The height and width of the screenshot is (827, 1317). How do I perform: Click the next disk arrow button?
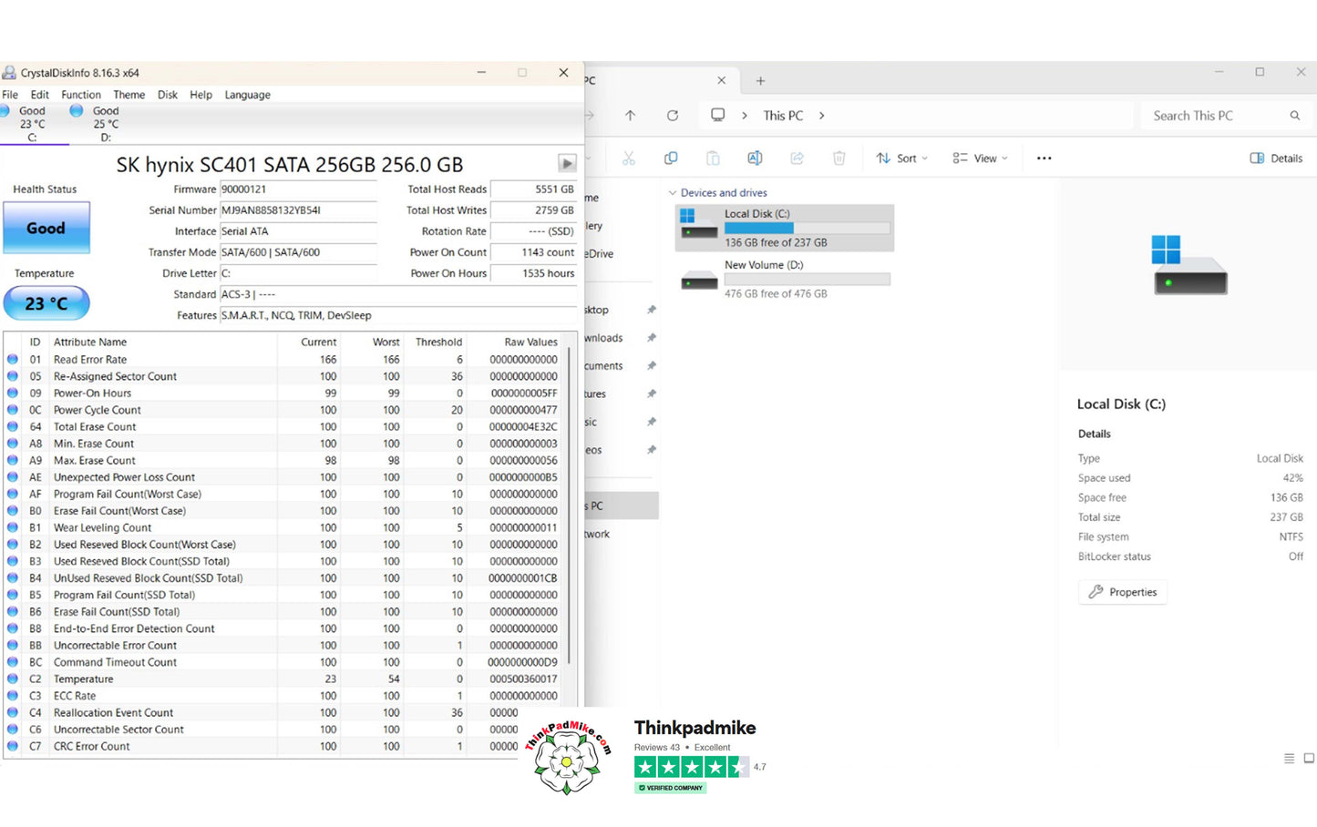[x=567, y=163]
